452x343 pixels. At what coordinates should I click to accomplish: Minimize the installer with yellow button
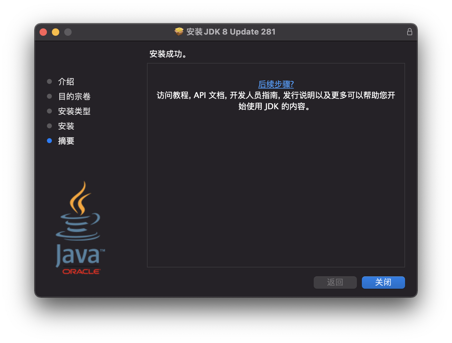(56, 32)
